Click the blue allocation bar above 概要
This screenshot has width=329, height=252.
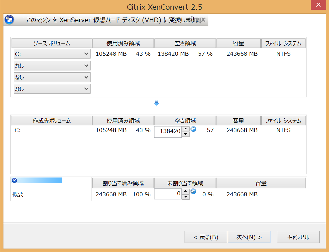[x=40, y=180]
